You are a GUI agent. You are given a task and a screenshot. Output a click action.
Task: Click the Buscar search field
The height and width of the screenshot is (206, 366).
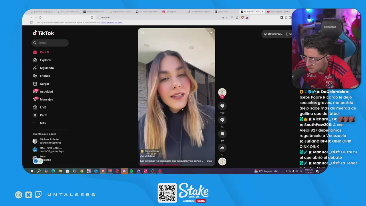50,43
